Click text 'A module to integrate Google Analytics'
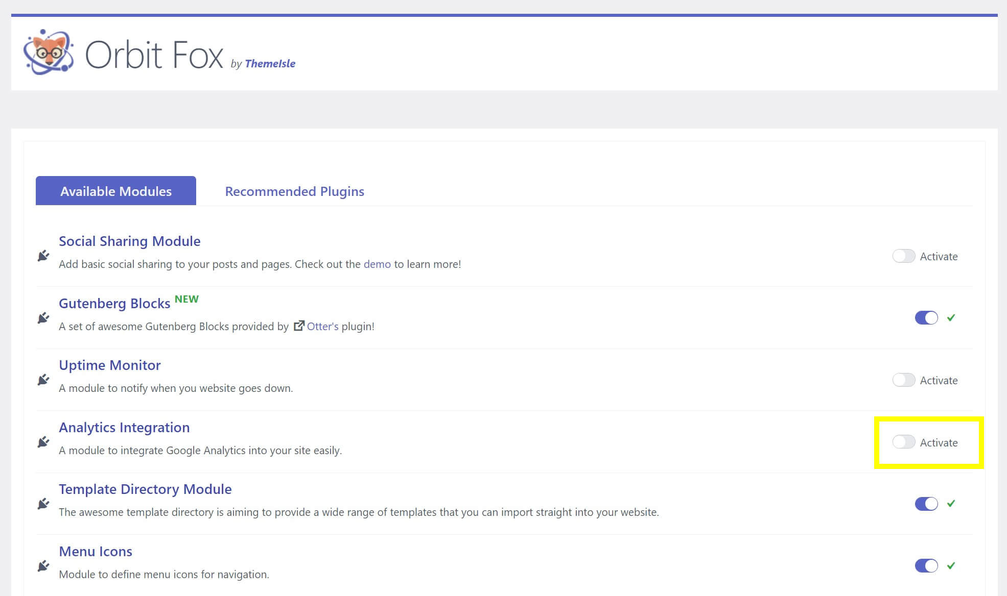The image size is (1007, 596). click(x=152, y=451)
